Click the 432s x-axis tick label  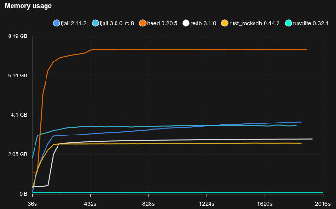pyautogui.click(x=91, y=203)
